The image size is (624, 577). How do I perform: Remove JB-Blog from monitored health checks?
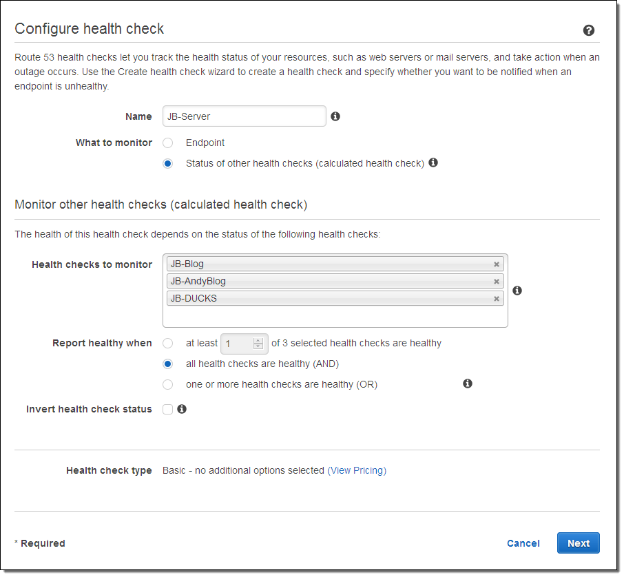496,264
